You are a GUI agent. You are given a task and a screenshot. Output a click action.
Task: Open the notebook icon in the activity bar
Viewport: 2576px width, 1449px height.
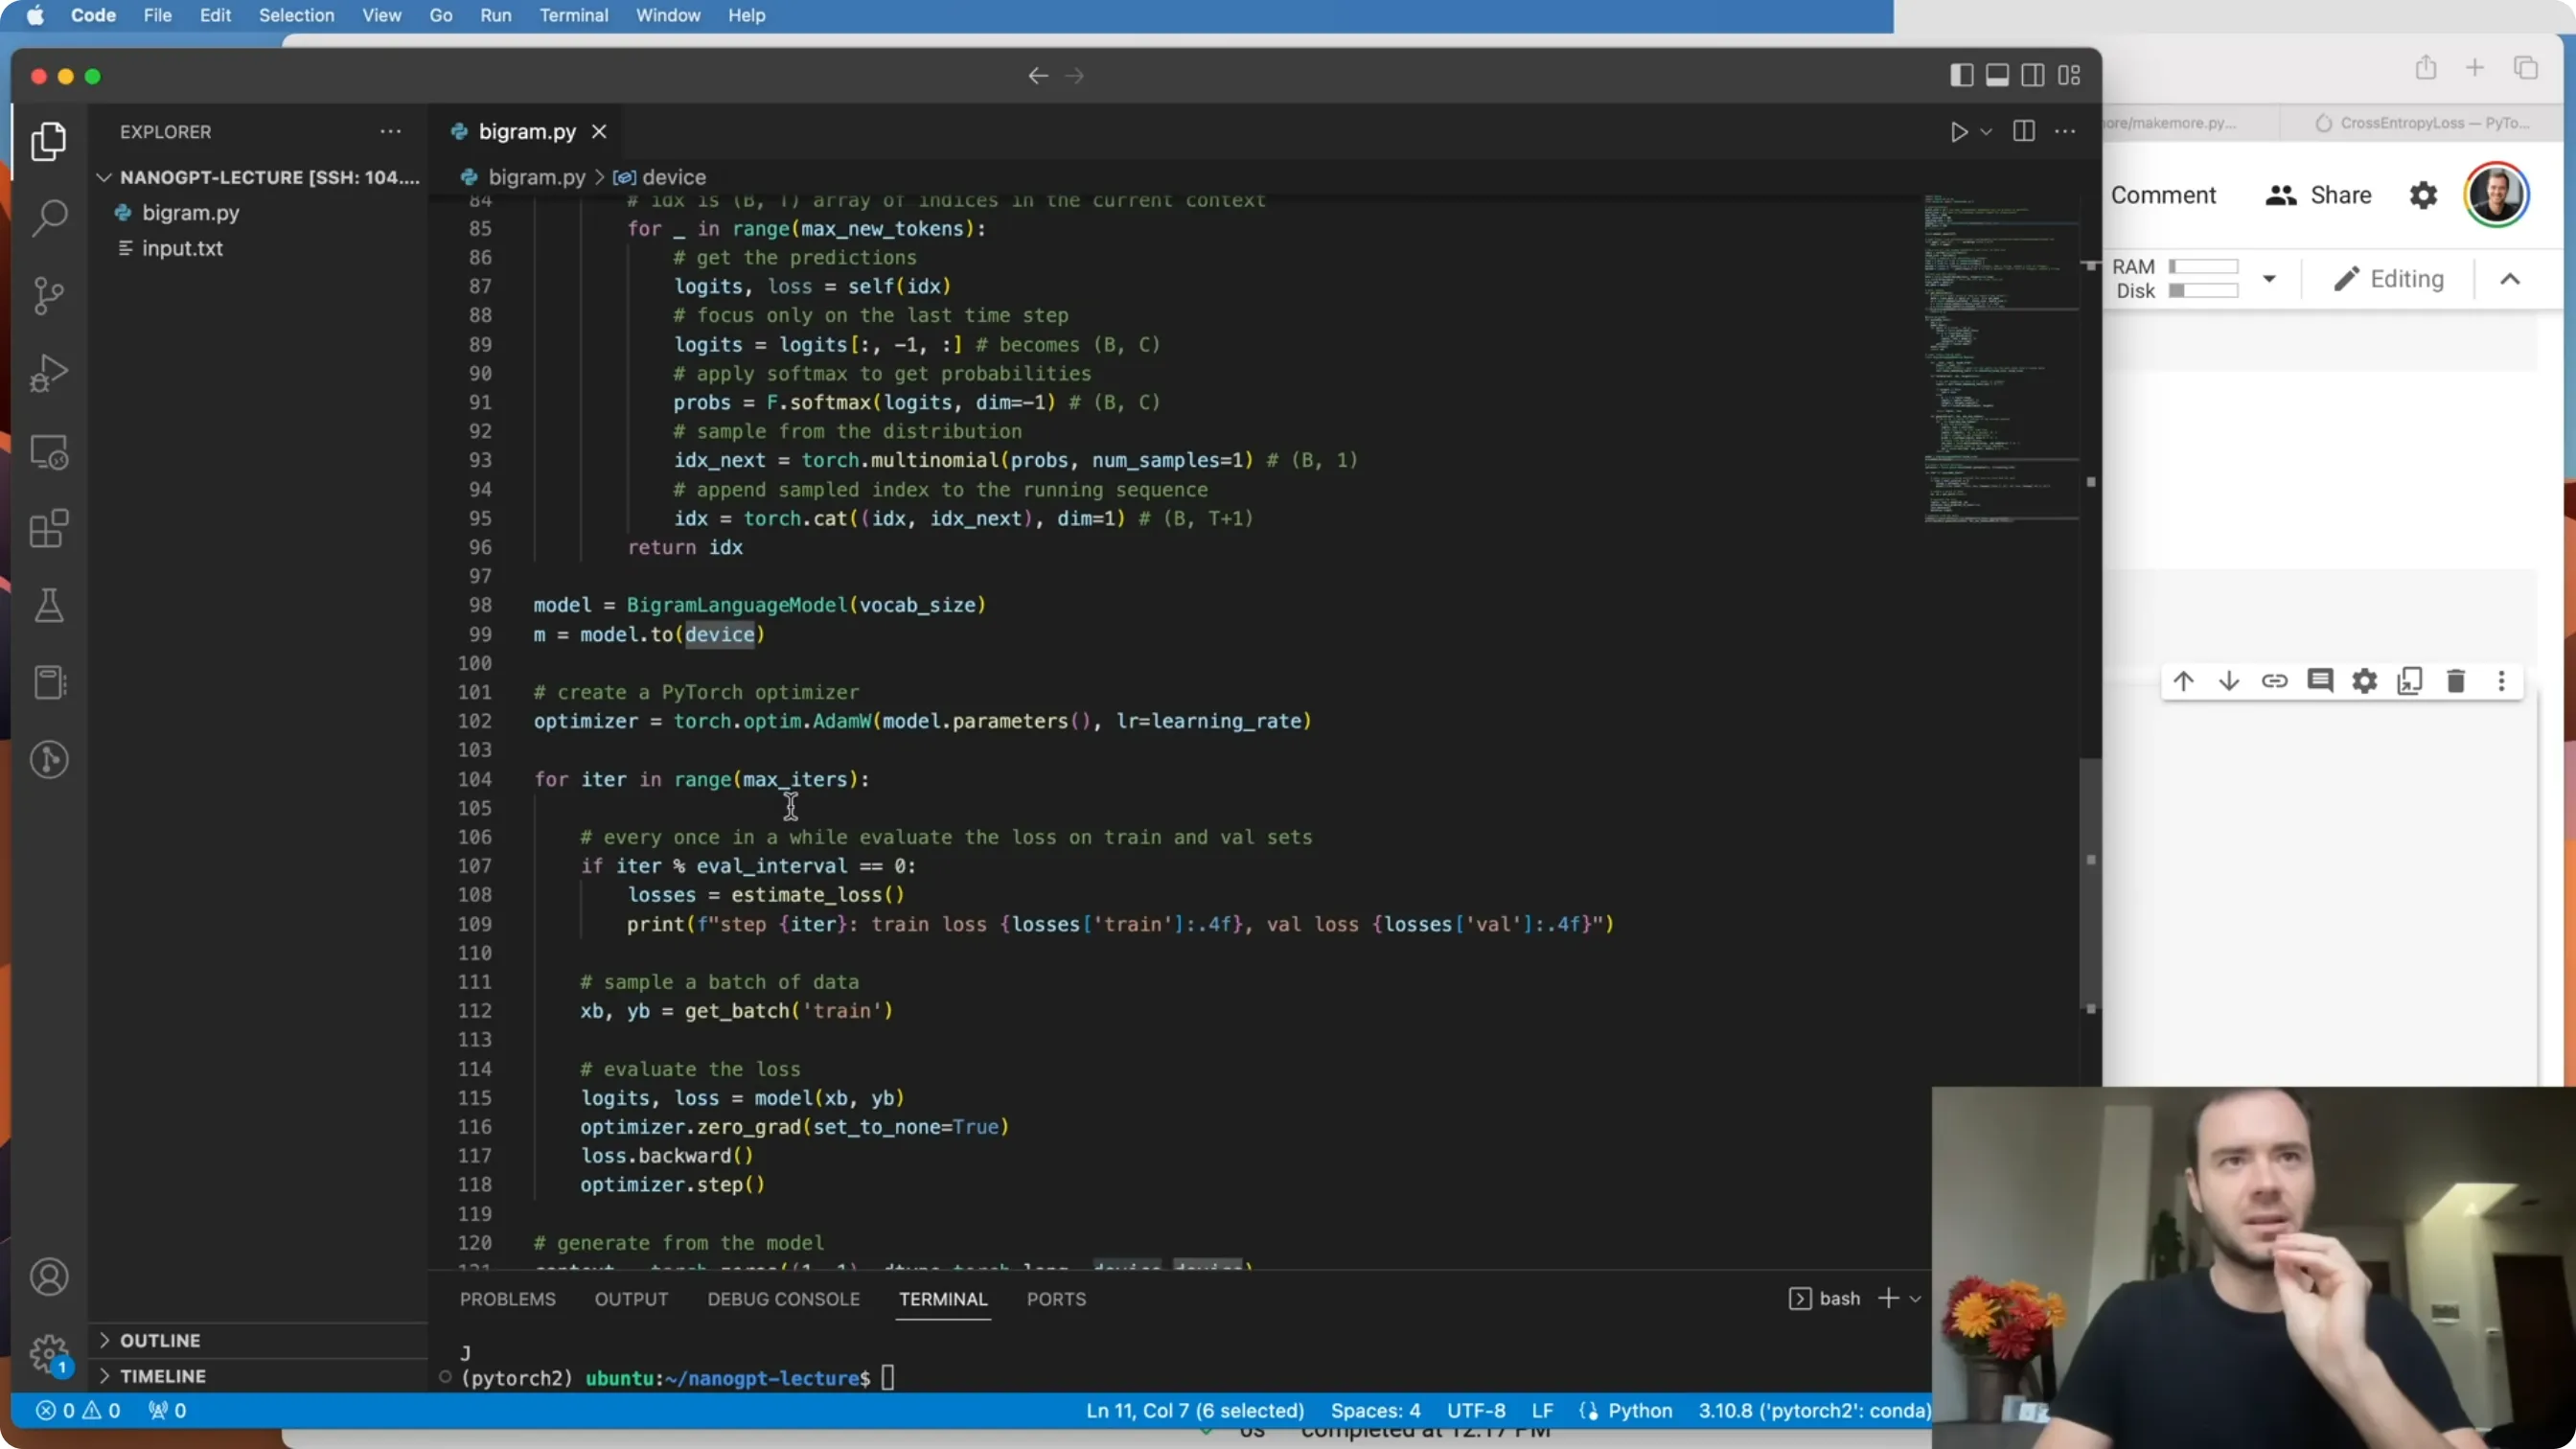tap(48, 683)
